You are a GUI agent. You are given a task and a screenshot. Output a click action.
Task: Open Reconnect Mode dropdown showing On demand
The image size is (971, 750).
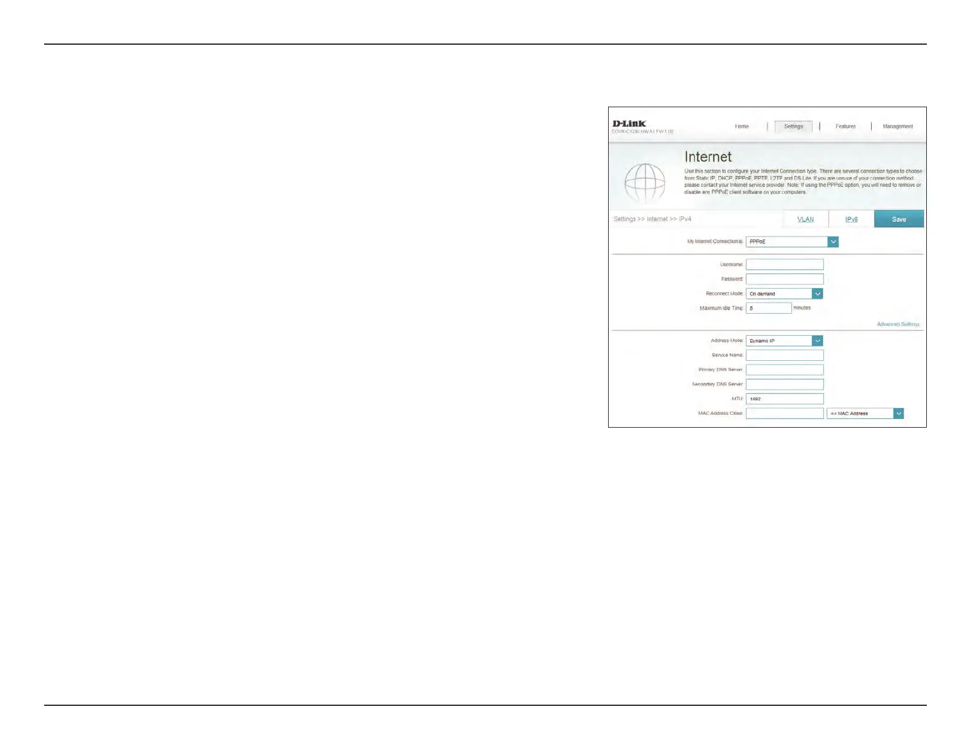(x=784, y=294)
